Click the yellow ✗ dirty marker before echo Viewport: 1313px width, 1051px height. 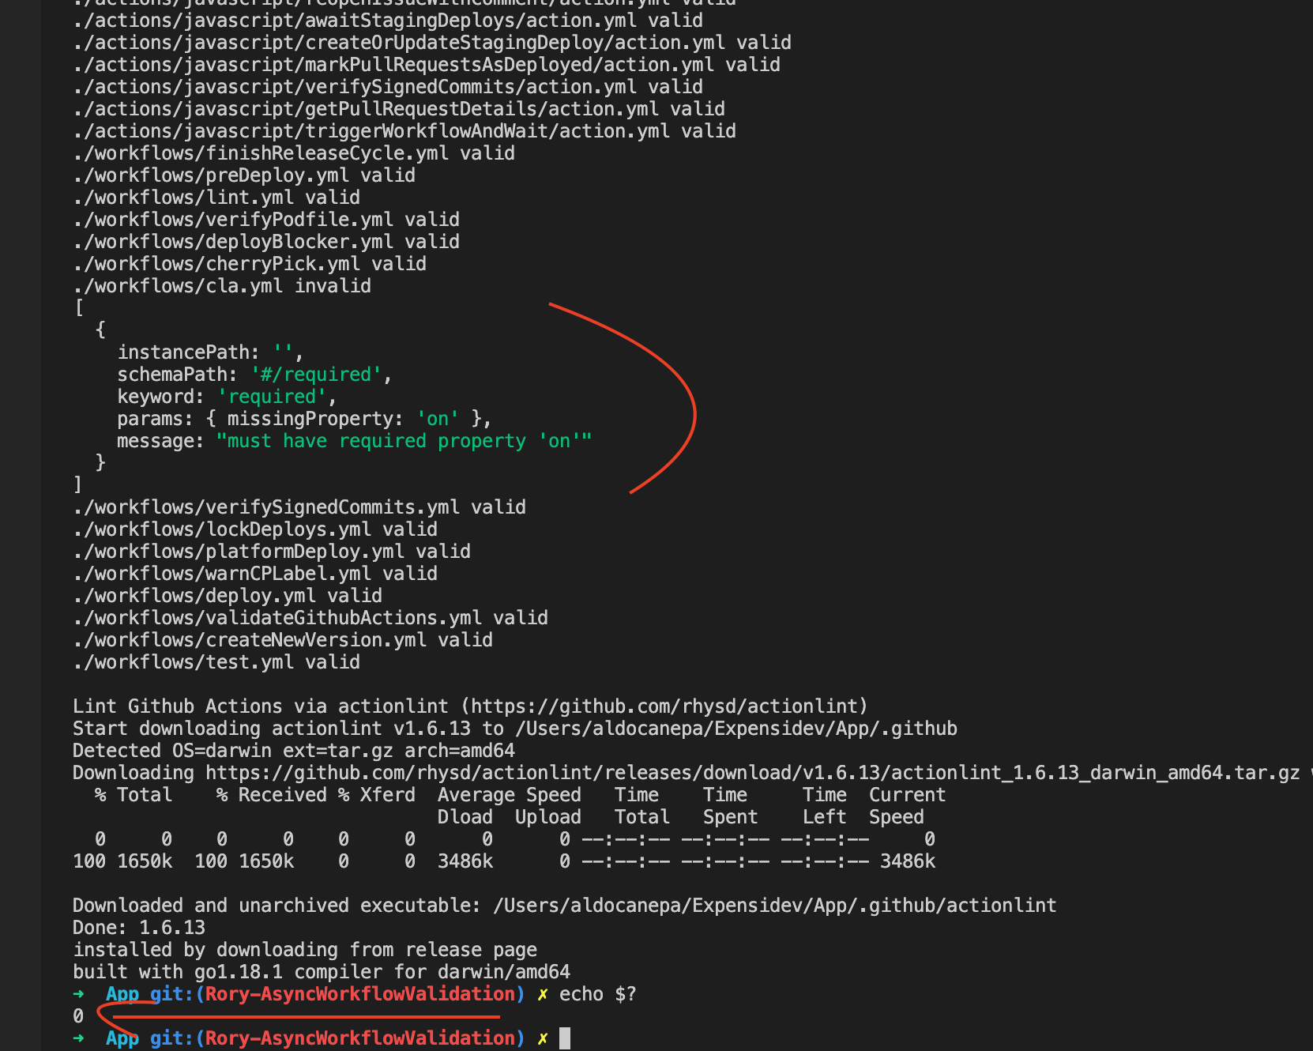(x=543, y=994)
